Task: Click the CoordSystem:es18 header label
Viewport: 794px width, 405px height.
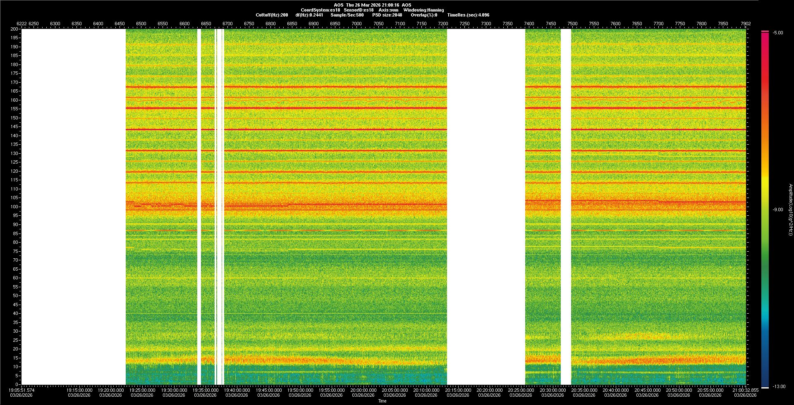Action: (x=320, y=10)
